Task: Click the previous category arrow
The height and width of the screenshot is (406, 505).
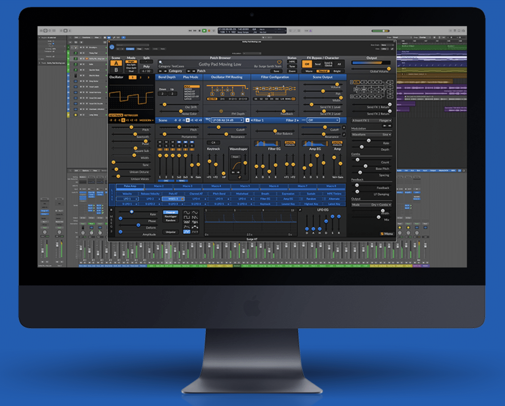Action: (160, 71)
